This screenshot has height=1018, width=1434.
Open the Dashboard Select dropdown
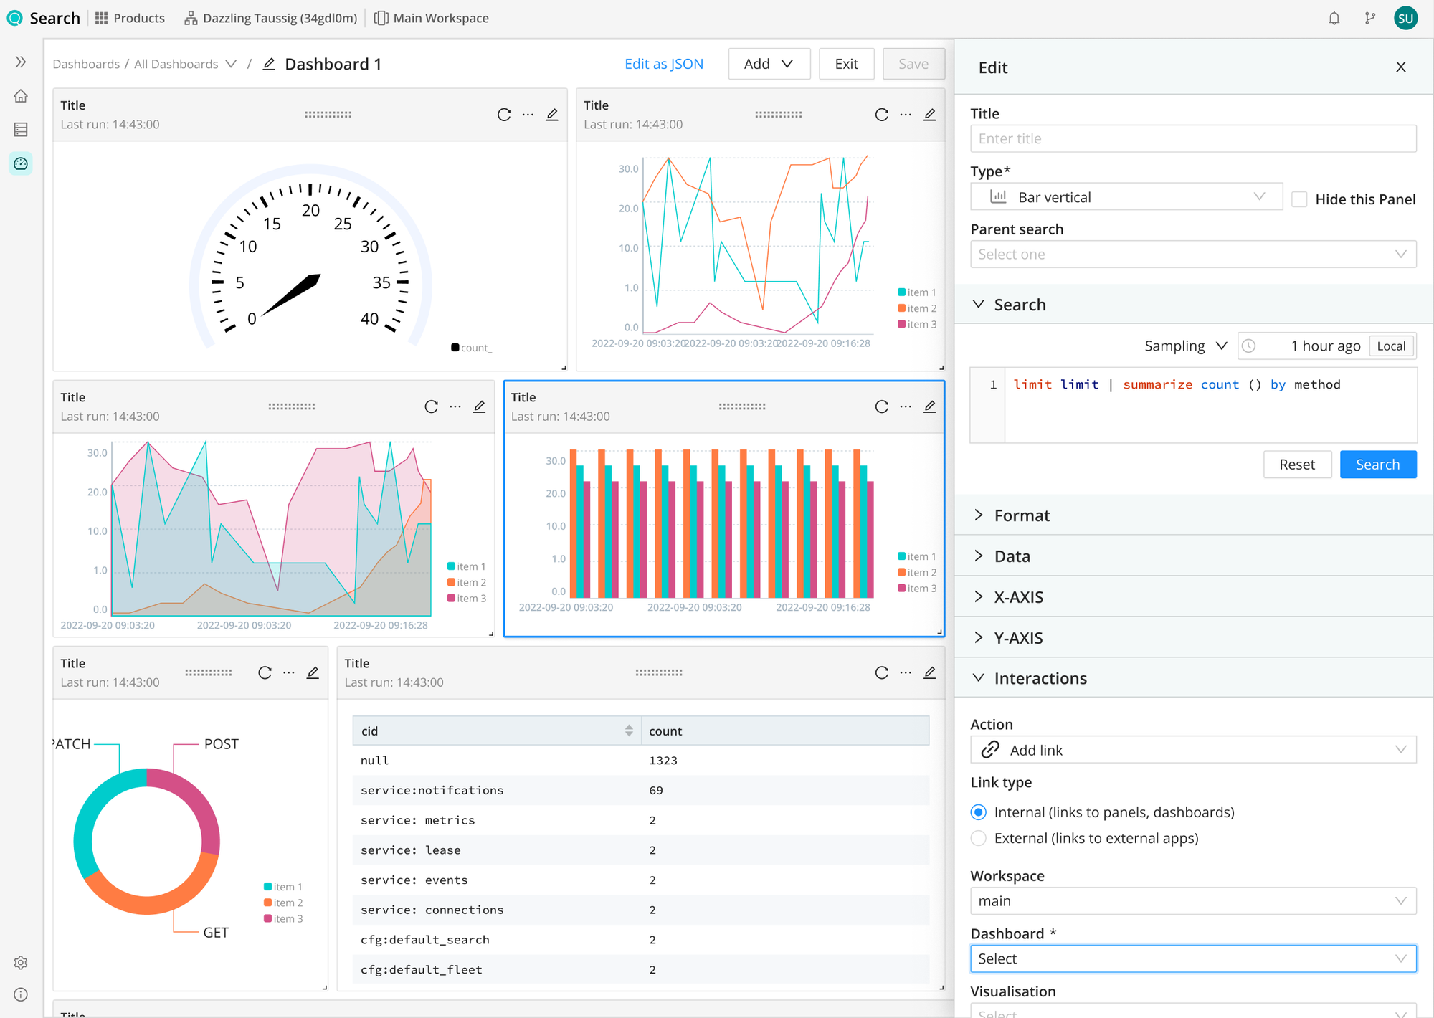pos(1193,959)
